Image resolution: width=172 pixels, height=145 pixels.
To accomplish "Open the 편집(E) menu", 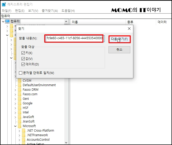I will pyautogui.click(x=20, y=11).
